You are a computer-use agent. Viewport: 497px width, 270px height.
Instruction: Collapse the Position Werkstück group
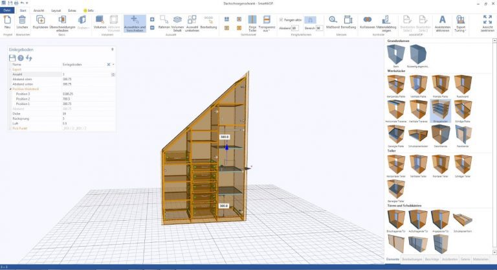click(x=10, y=88)
